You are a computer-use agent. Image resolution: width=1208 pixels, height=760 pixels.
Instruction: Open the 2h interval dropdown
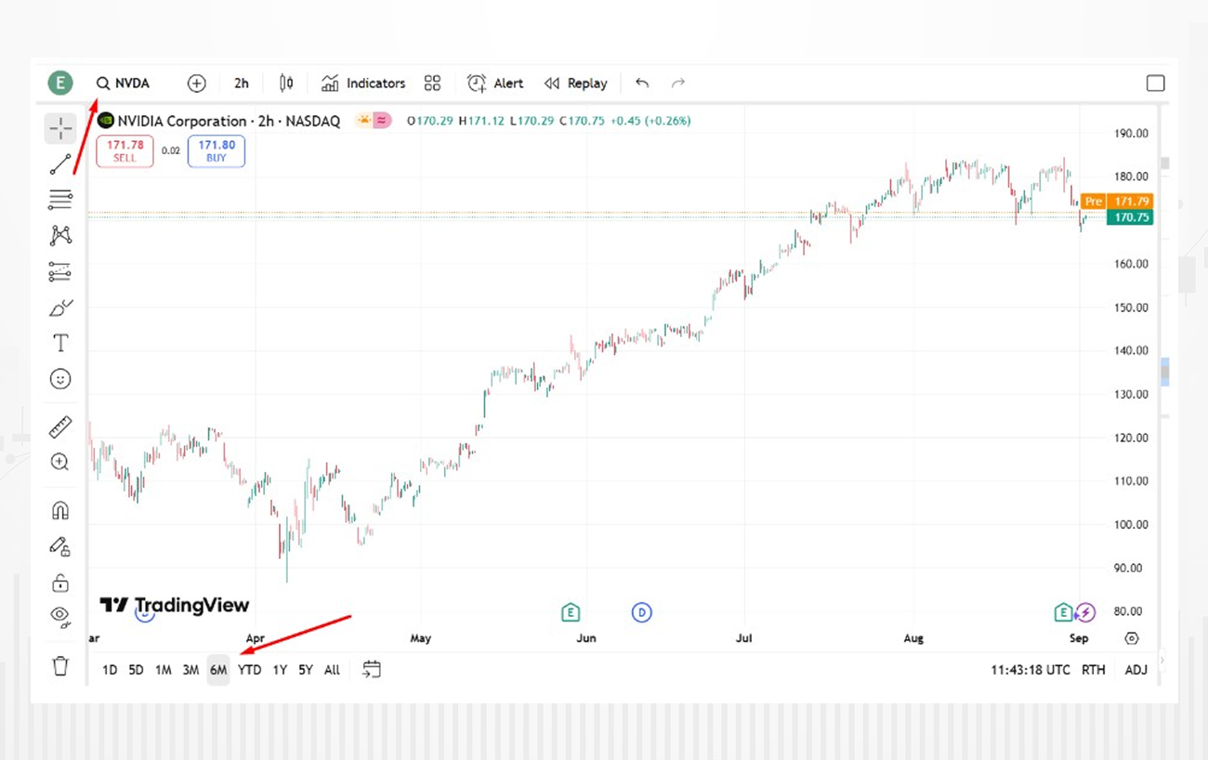point(242,84)
